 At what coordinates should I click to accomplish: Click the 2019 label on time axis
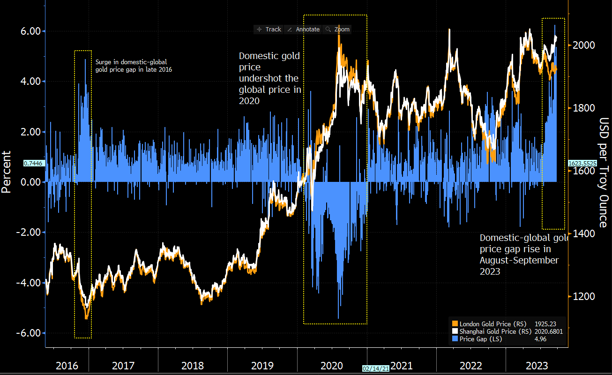click(262, 366)
